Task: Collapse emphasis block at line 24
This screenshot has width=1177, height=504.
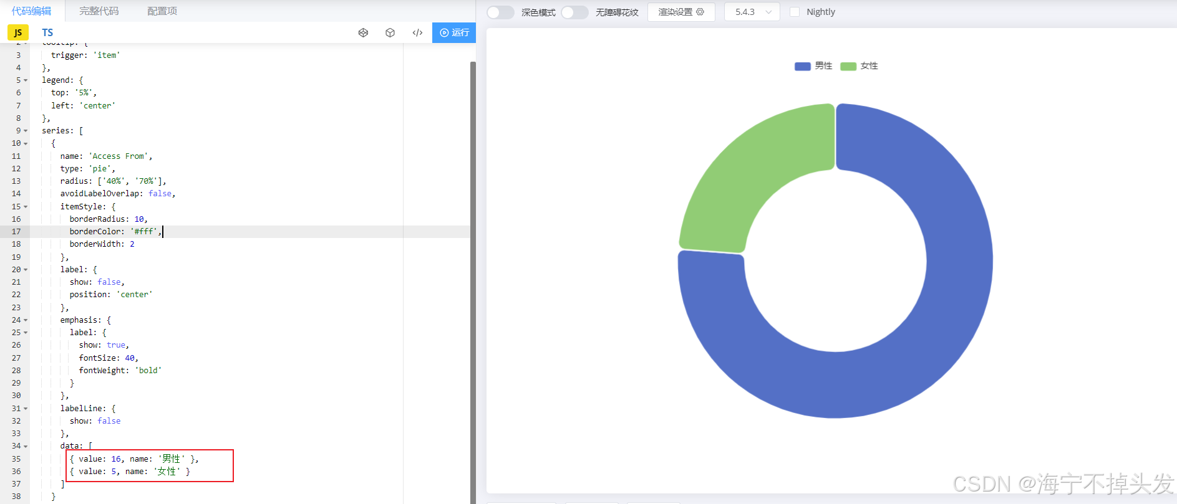Action: click(26, 320)
